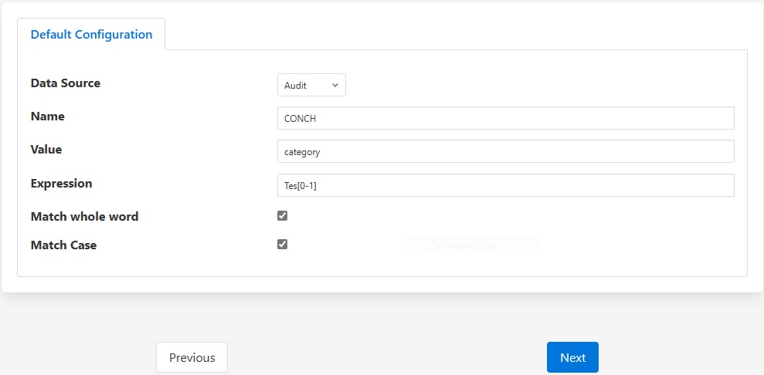This screenshot has width=764, height=375.
Task: Click the CONCH text in Name
Action: tap(301, 119)
